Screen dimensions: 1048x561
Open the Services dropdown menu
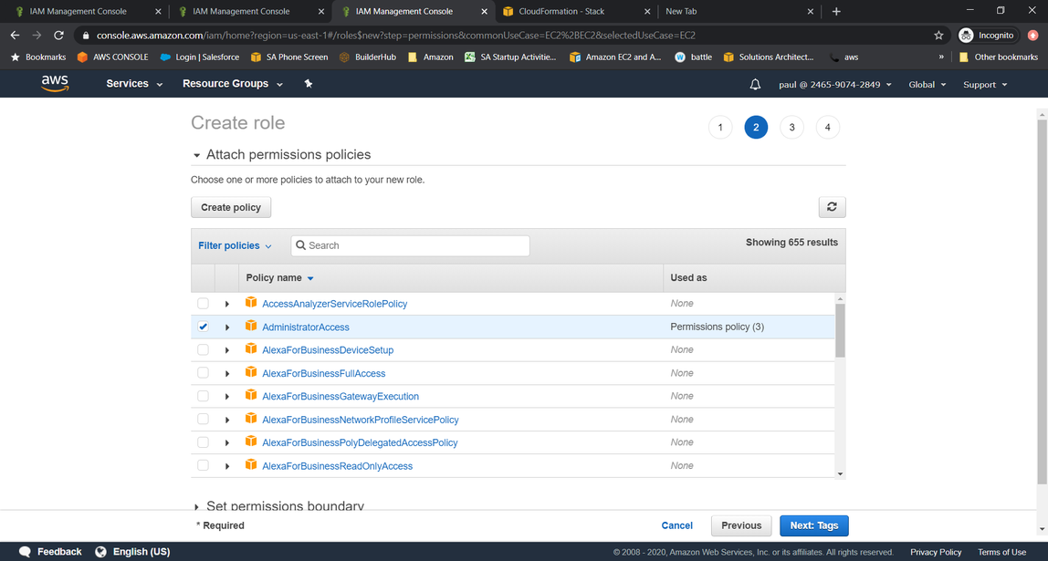pos(134,84)
